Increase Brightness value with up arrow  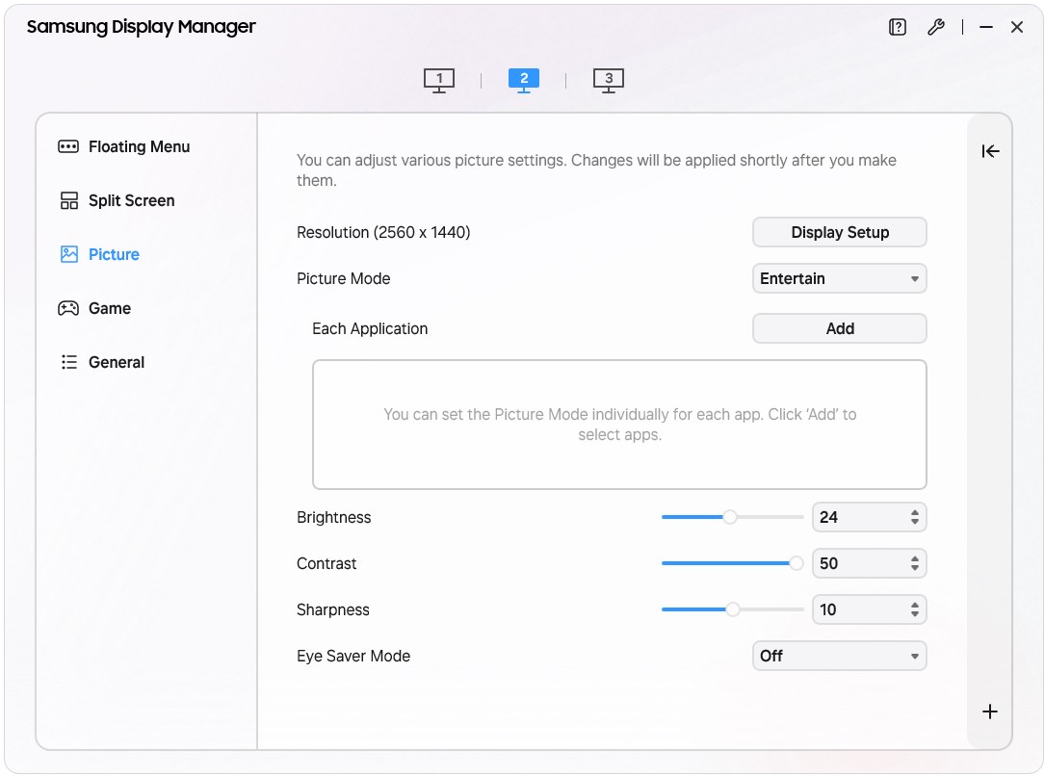pos(915,512)
